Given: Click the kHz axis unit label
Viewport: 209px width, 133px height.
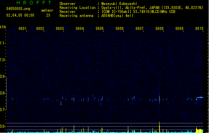Looking at the screenshot, I should pos(3,27).
